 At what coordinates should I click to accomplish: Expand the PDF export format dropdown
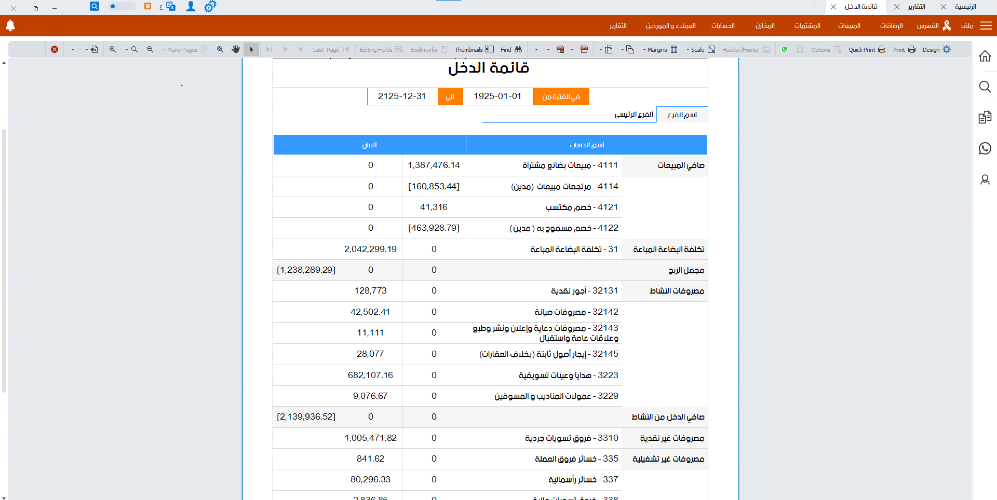coord(573,49)
